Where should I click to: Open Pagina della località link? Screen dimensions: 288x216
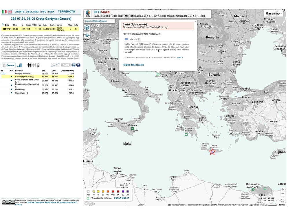(133, 65)
